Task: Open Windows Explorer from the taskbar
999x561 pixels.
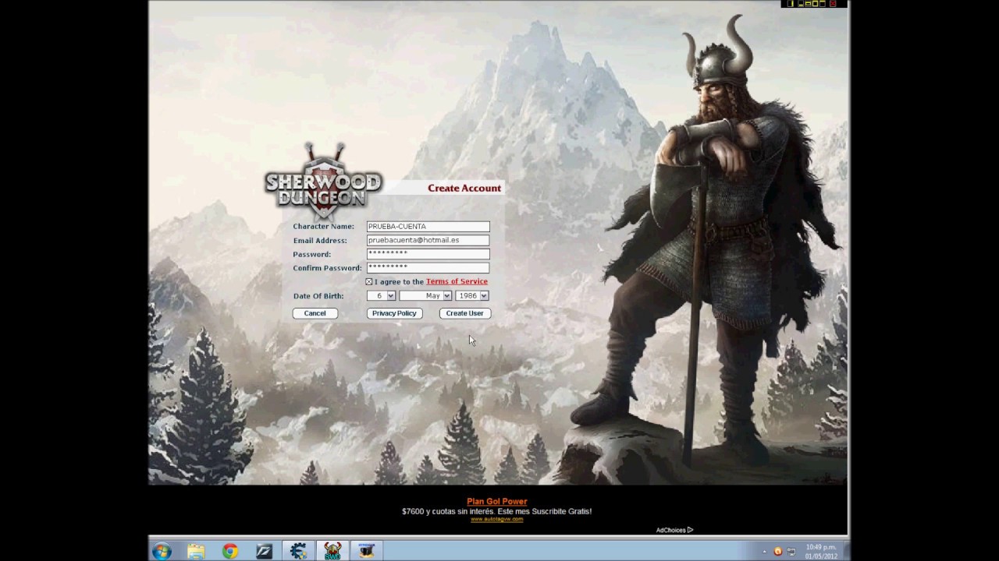Action: pos(196,552)
